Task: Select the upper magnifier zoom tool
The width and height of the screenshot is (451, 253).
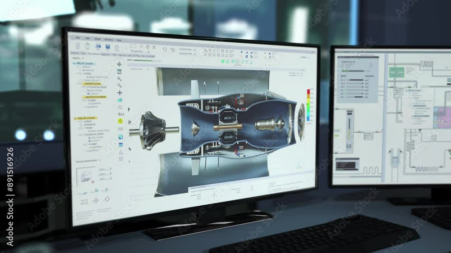Action: click(x=120, y=78)
